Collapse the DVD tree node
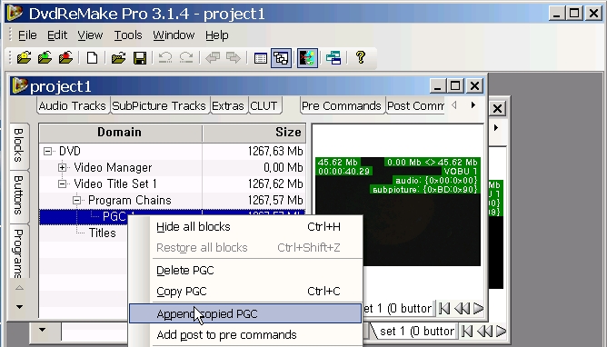607x347 pixels. [x=47, y=151]
